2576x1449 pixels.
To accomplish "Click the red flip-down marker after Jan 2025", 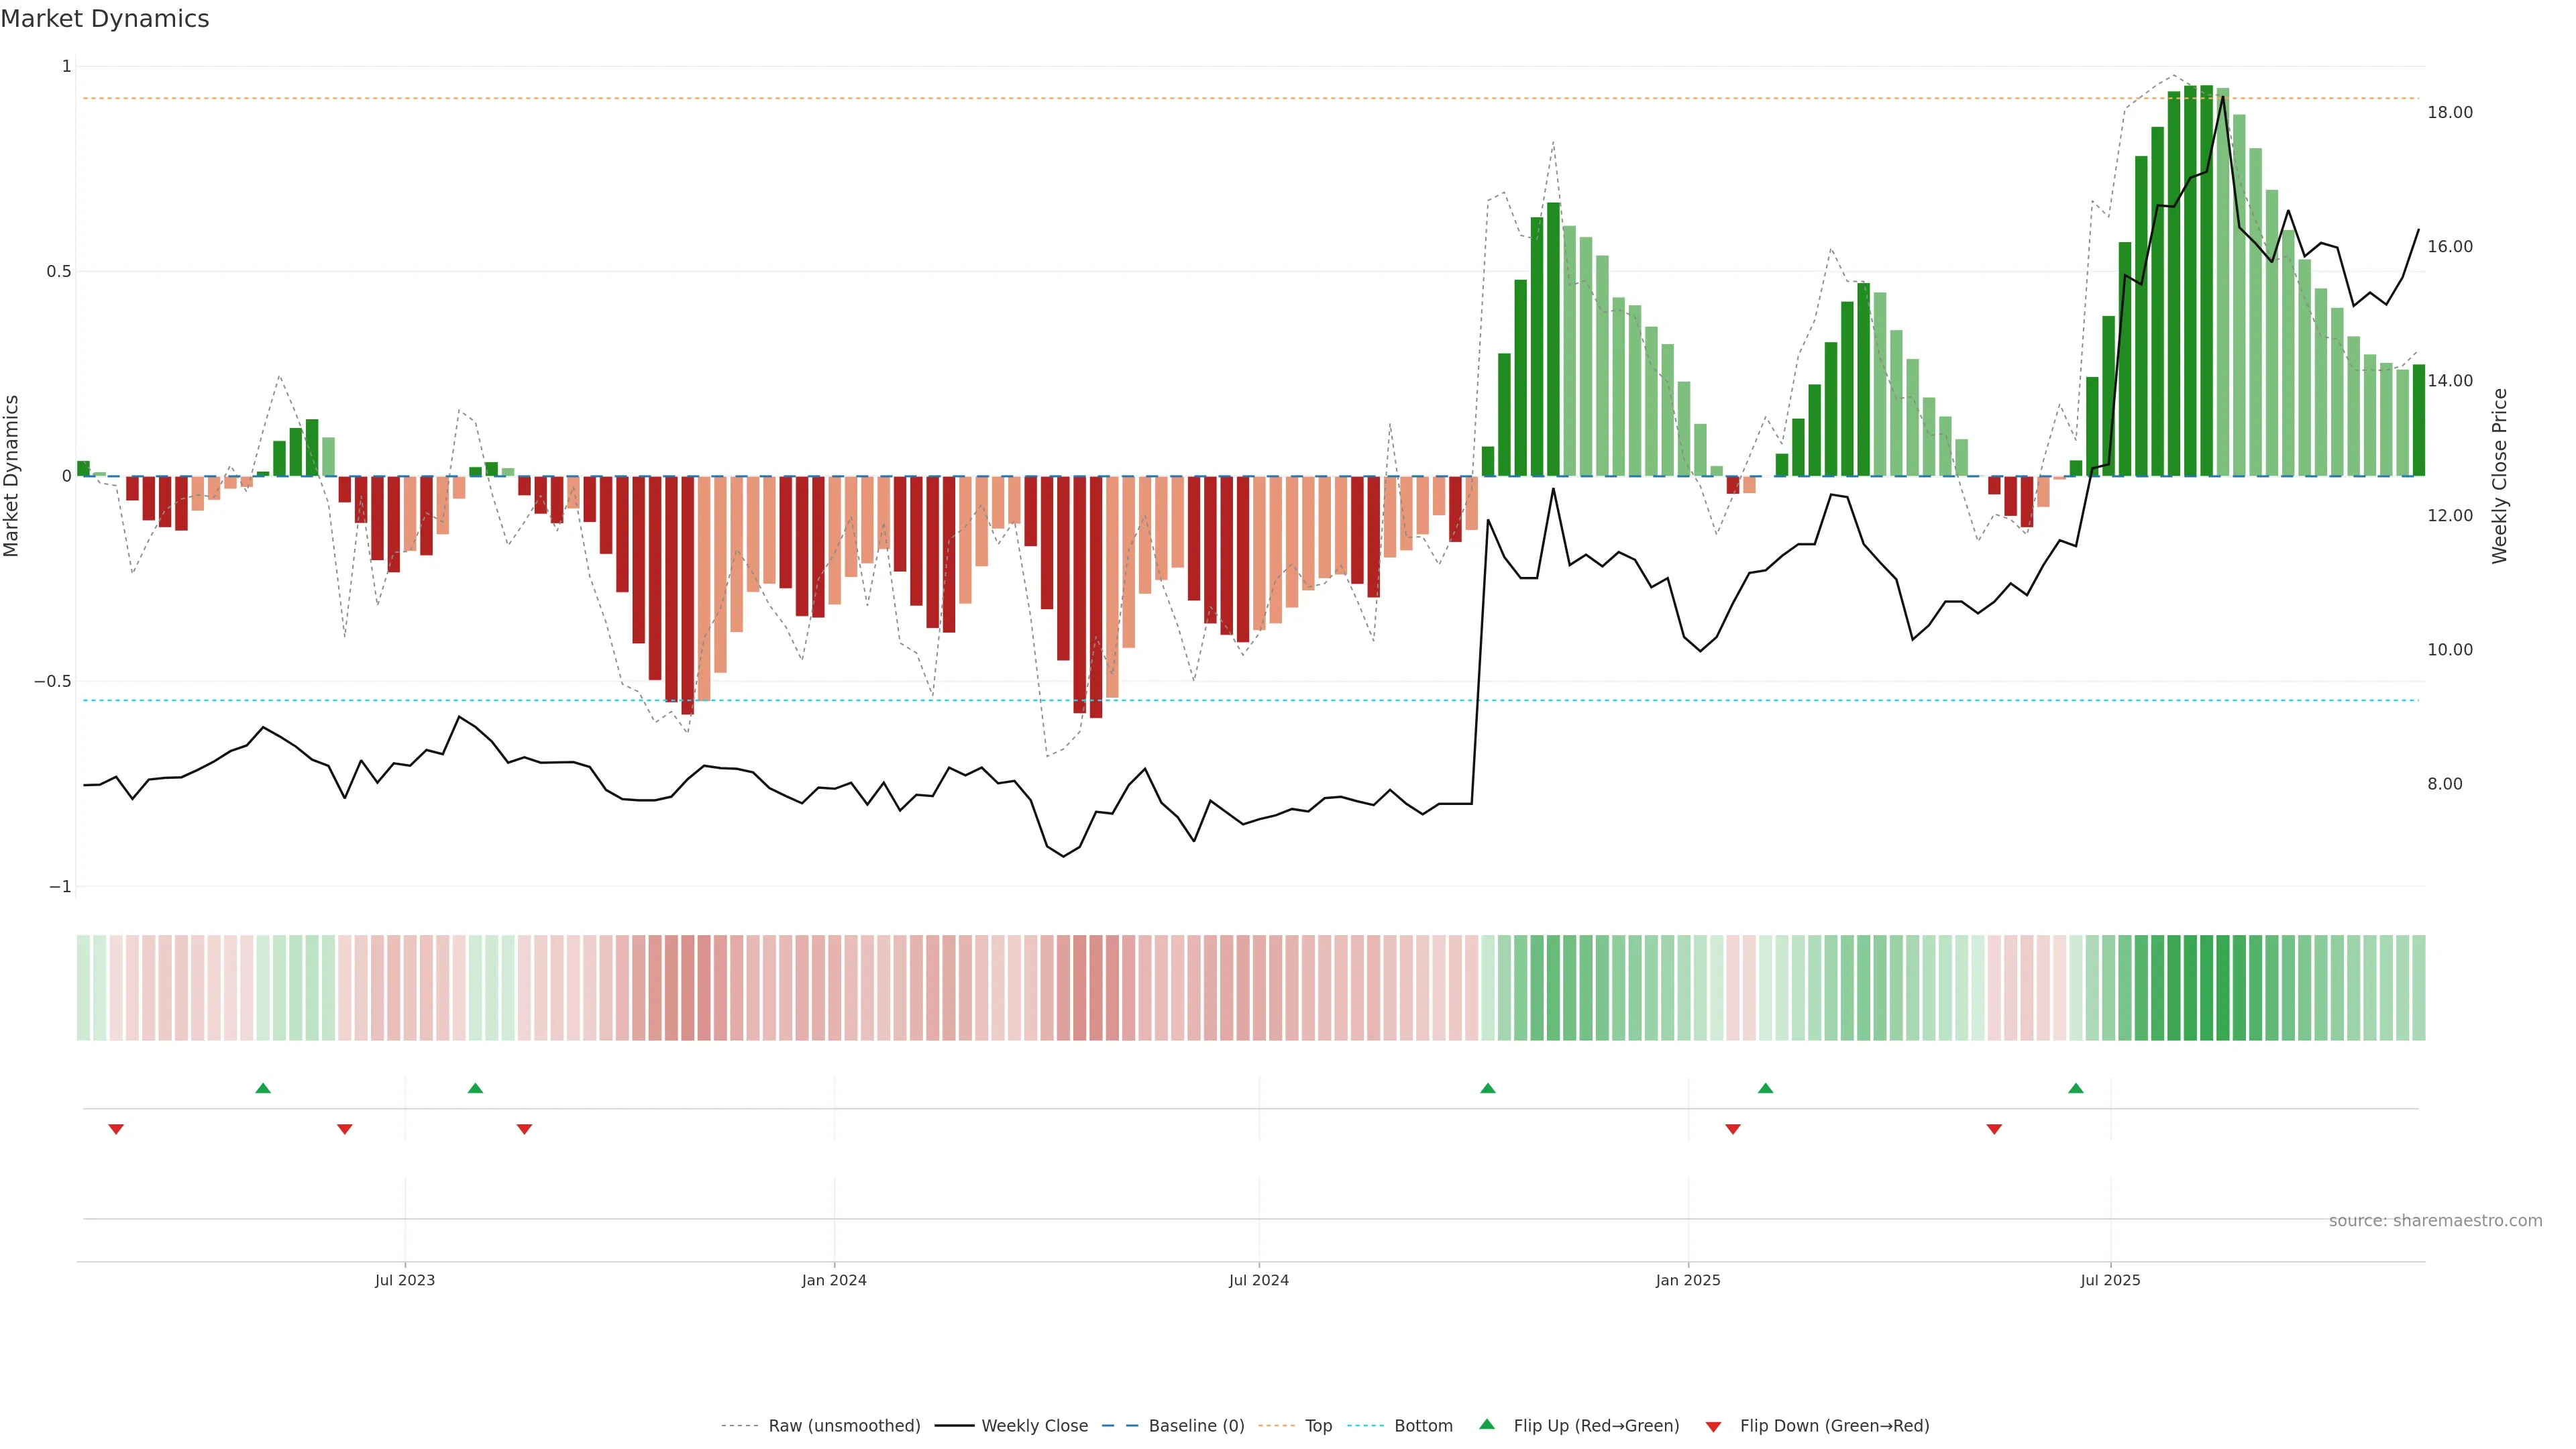I will click(1733, 1129).
